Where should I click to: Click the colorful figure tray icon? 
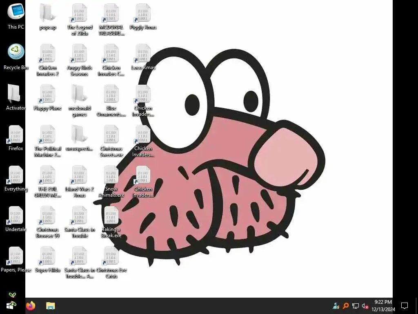(x=336, y=306)
